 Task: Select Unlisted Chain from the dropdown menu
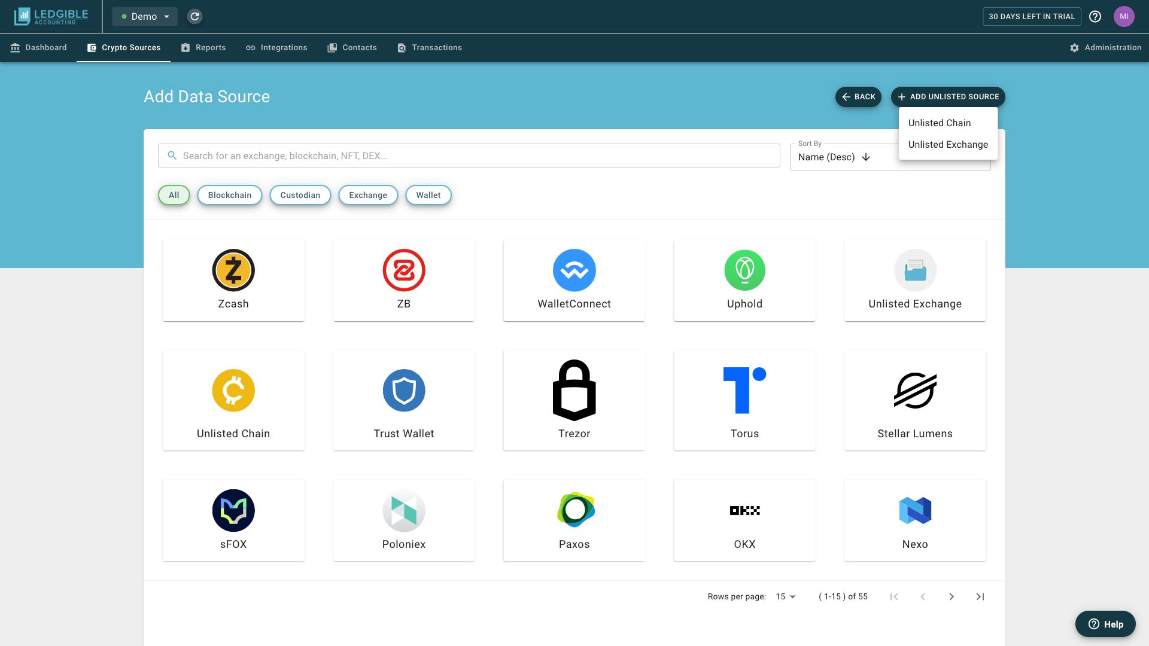click(x=948, y=123)
